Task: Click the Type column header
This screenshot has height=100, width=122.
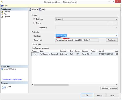Action: click(x=72, y=51)
